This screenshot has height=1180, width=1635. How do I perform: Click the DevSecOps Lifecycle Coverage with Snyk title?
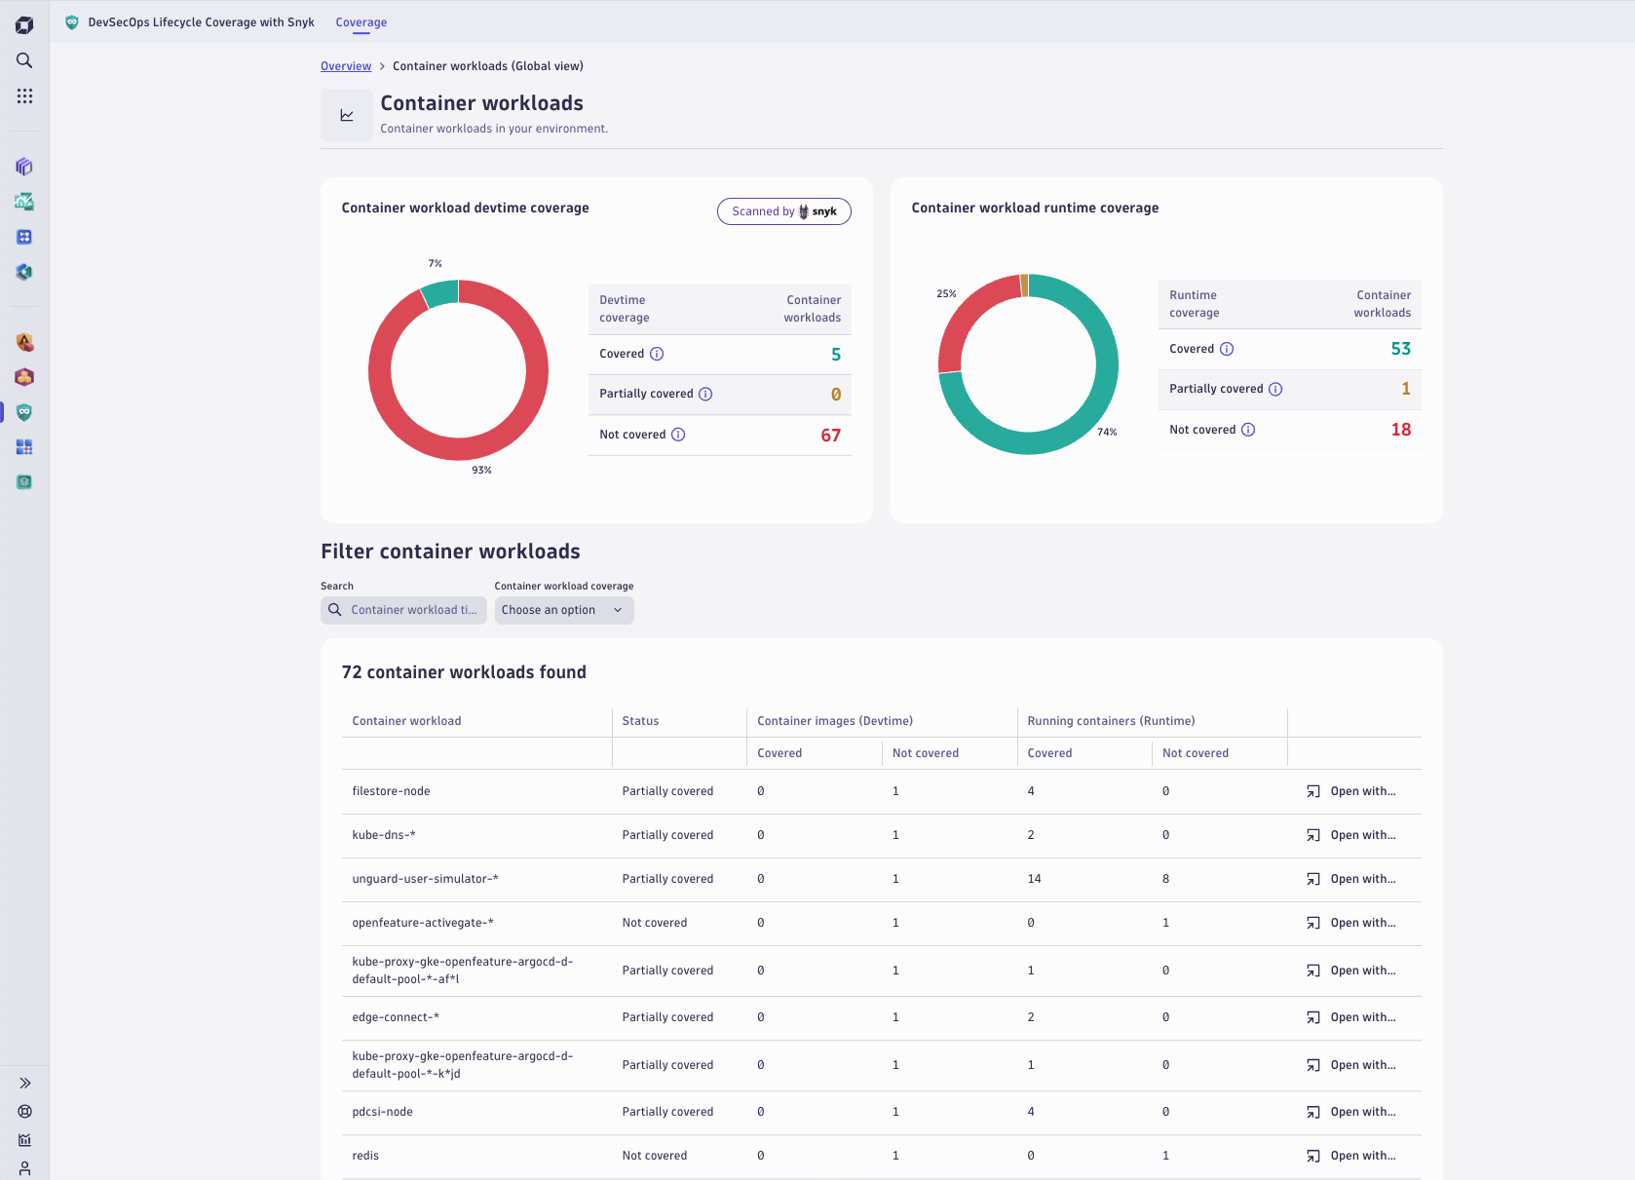click(x=202, y=22)
